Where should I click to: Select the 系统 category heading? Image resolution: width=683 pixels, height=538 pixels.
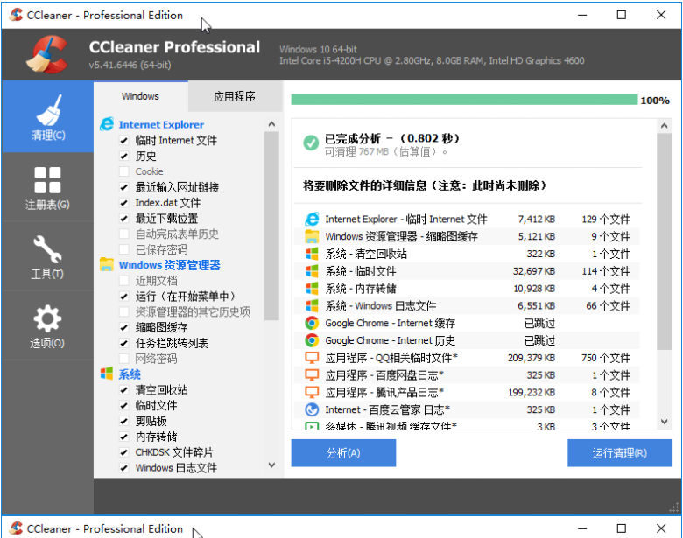(130, 374)
